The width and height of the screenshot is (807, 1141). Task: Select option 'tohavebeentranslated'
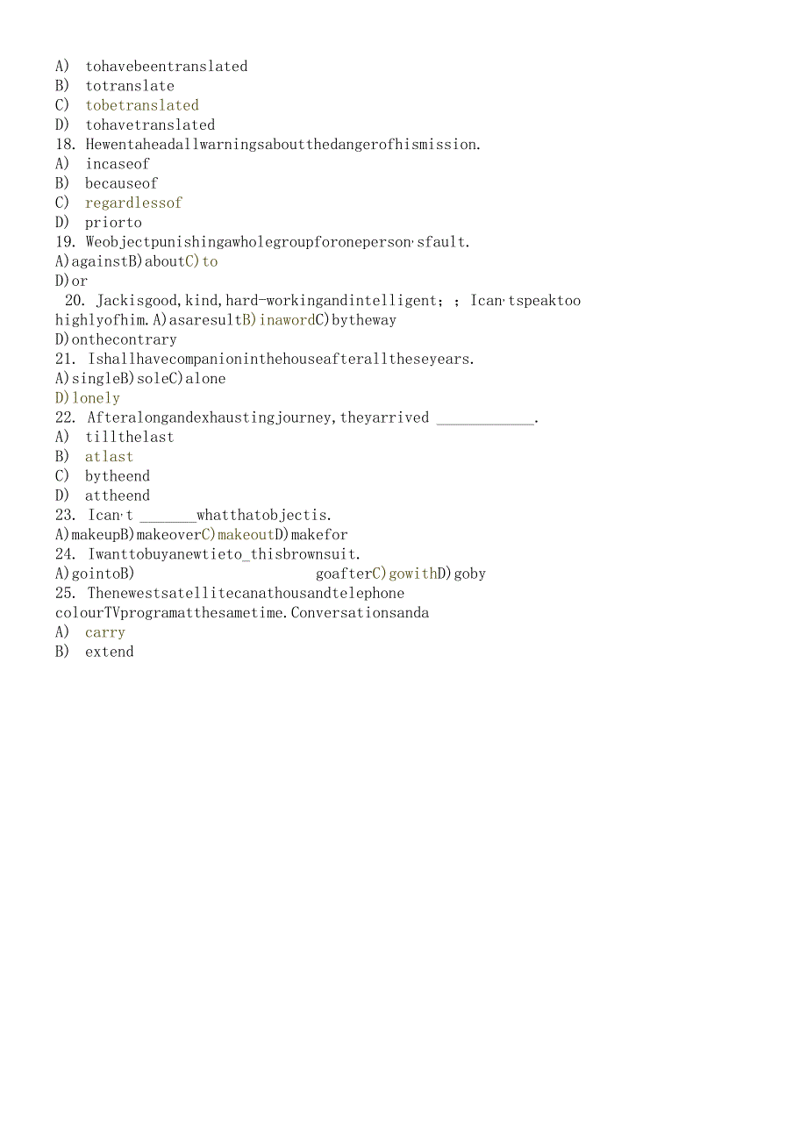coord(167,67)
